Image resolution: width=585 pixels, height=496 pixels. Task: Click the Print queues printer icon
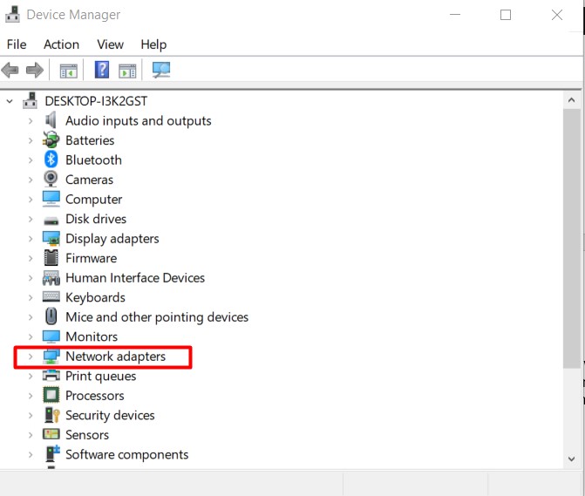pos(51,377)
